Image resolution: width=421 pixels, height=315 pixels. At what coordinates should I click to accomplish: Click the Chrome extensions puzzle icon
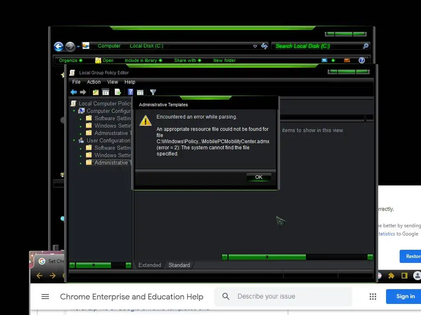[x=391, y=276]
